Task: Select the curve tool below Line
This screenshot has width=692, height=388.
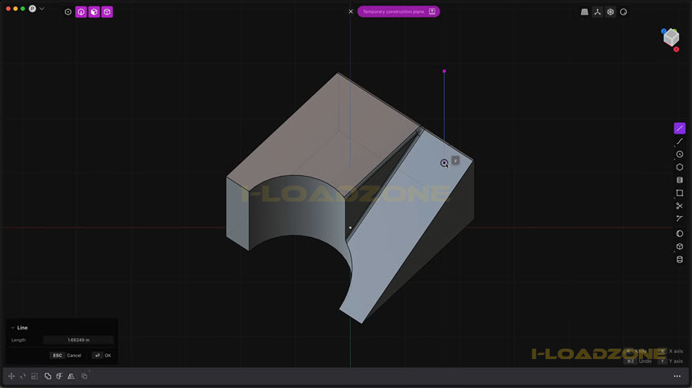Action: [680, 141]
